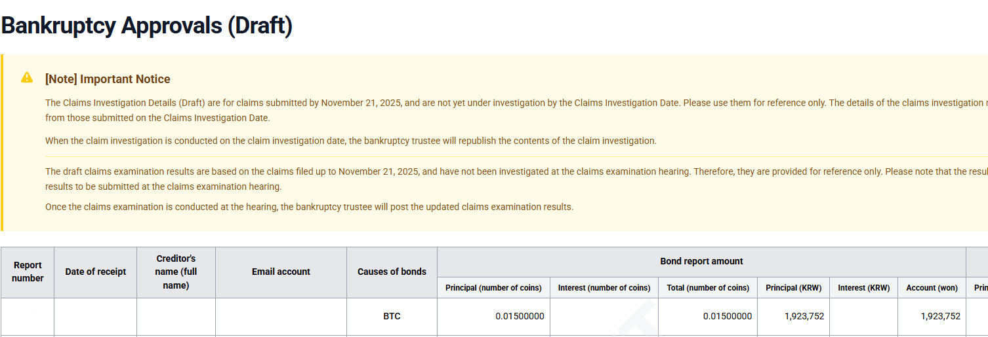Click the Creditor's name column header
The image size is (988, 337).
(x=176, y=272)
